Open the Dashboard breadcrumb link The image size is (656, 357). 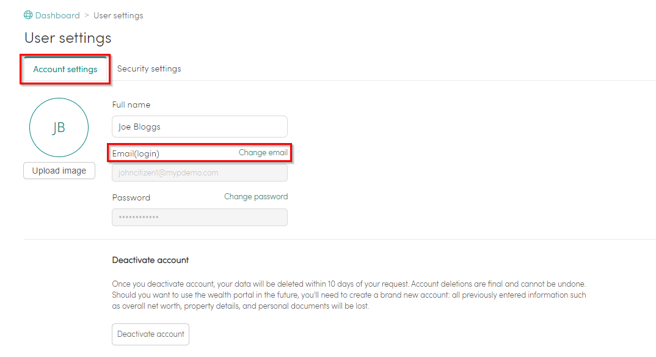(x=57, y=15)
